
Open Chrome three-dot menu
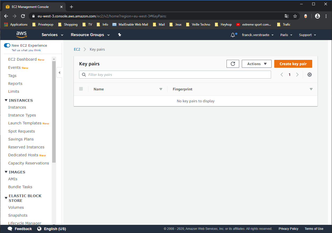pyautogui.click(x=326, y=16)
